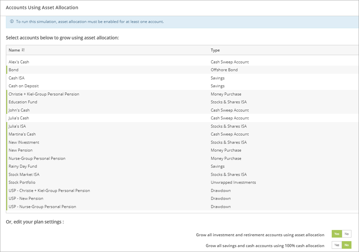Pick the Cash ISA account
The height and width of the screenshot is (252, 359).
point(16,78)
